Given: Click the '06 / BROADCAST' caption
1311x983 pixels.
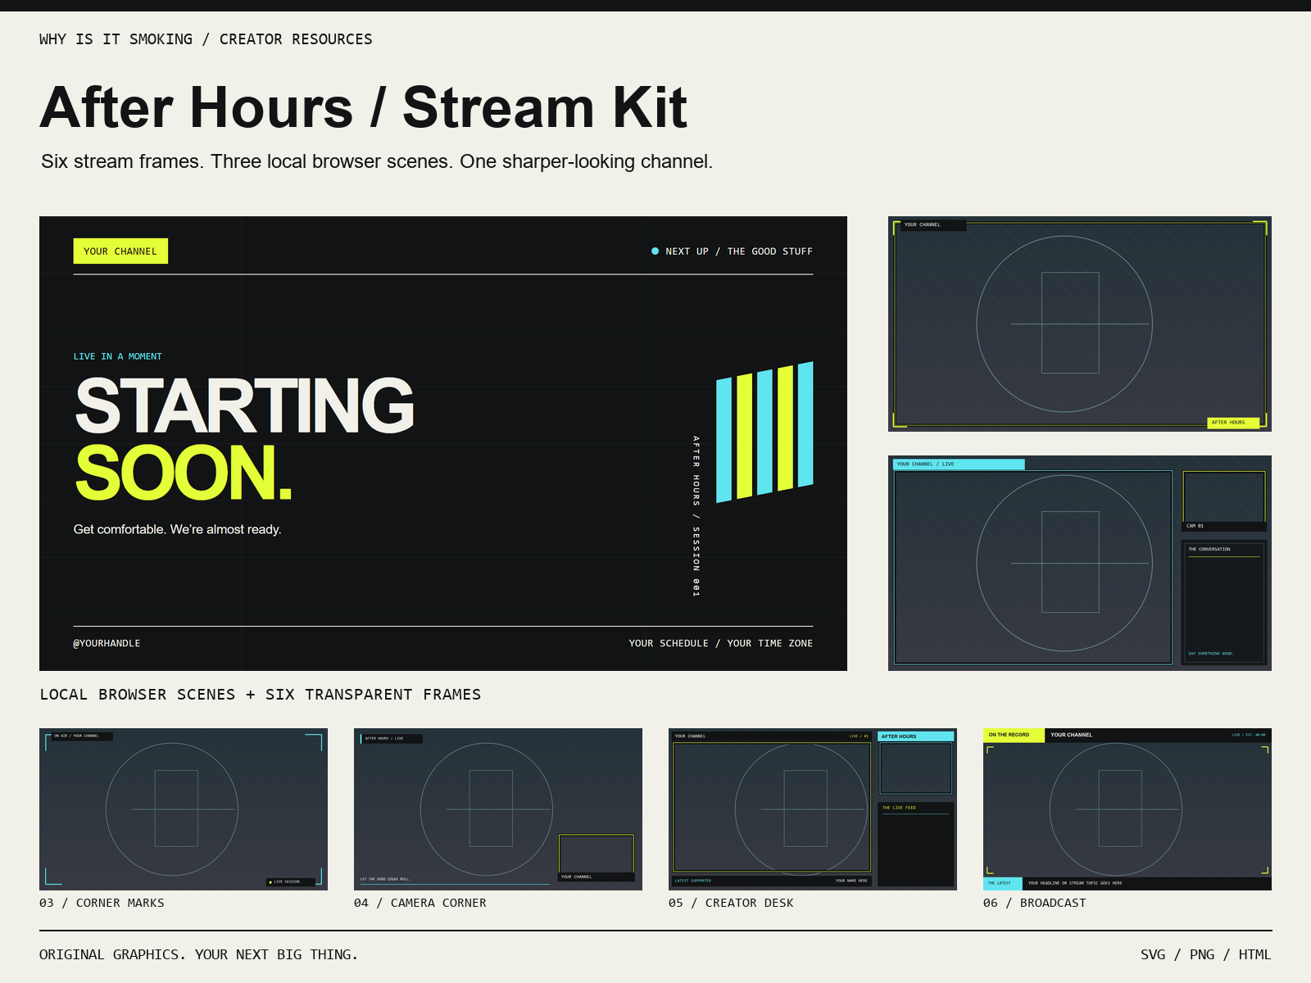Looking at the screenshot, I should point(1035,903).
